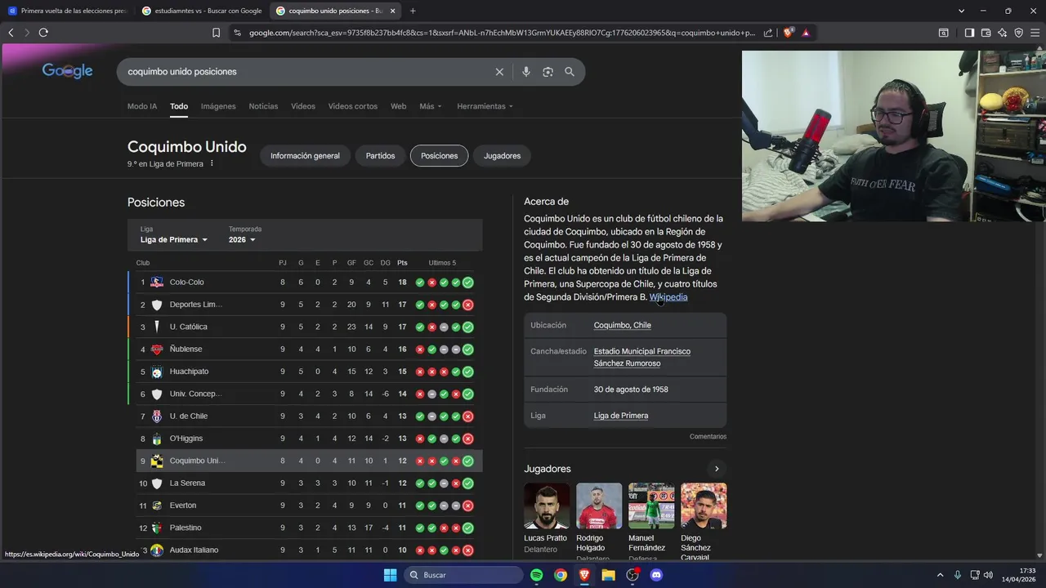Open Brave Wallet
This screenshot has width=1046, height=588.
[986, 33]
